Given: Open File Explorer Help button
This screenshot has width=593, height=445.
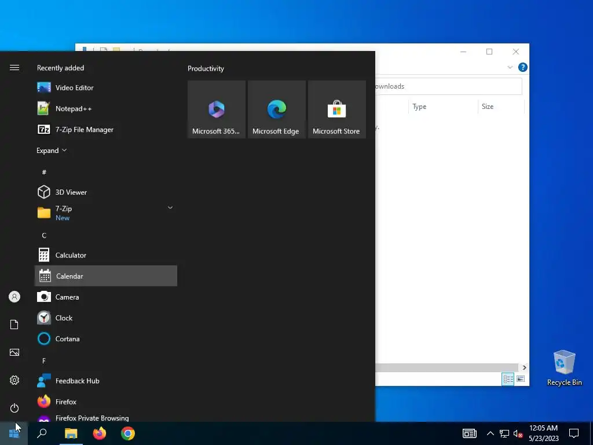Looking at the screenshot, I should point(523,67).
